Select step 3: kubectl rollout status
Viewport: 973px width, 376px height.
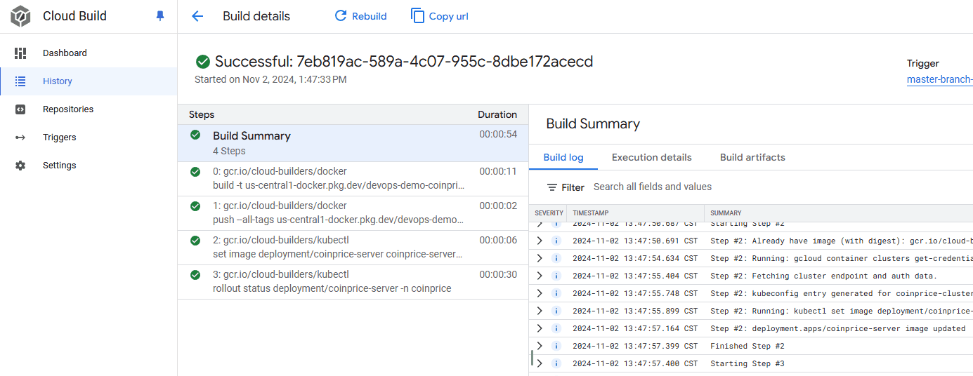point(353,282)
